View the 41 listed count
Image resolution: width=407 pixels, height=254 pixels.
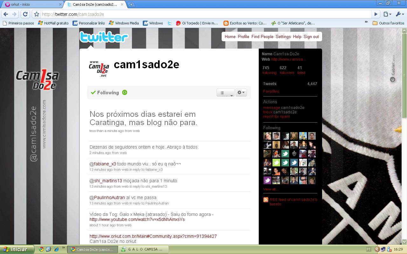pyautogui.click(x=301, y=70)
